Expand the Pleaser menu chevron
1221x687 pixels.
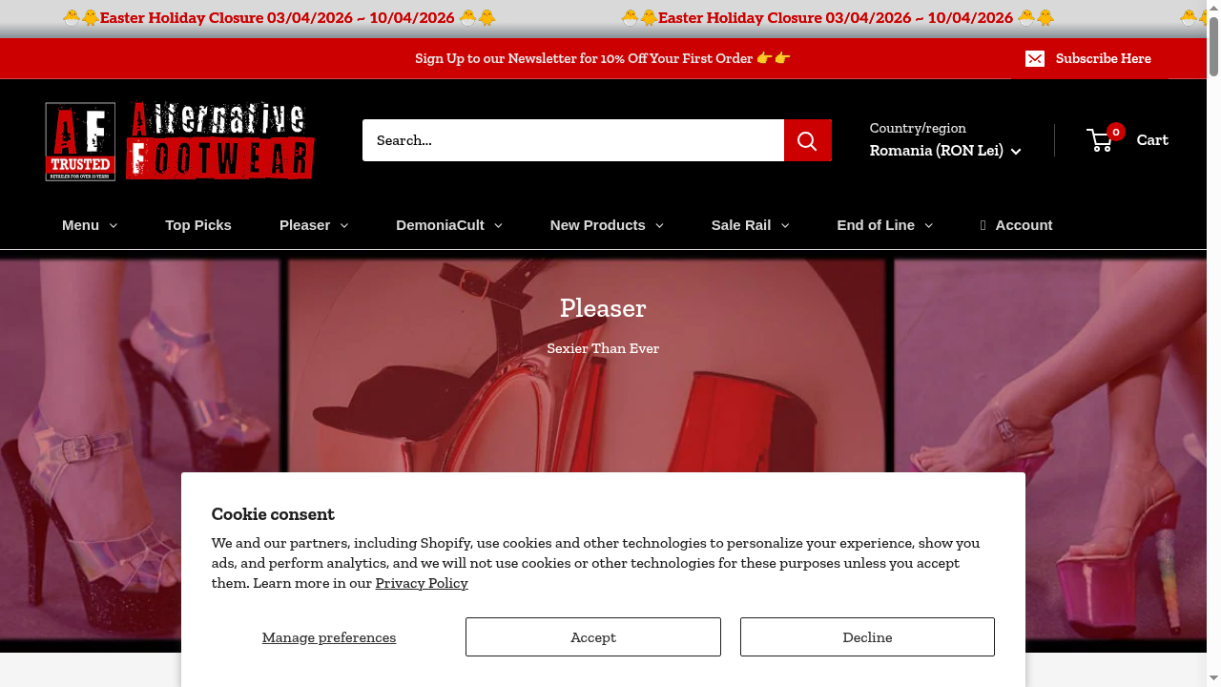pyautogui.click(x=343, y=226)
